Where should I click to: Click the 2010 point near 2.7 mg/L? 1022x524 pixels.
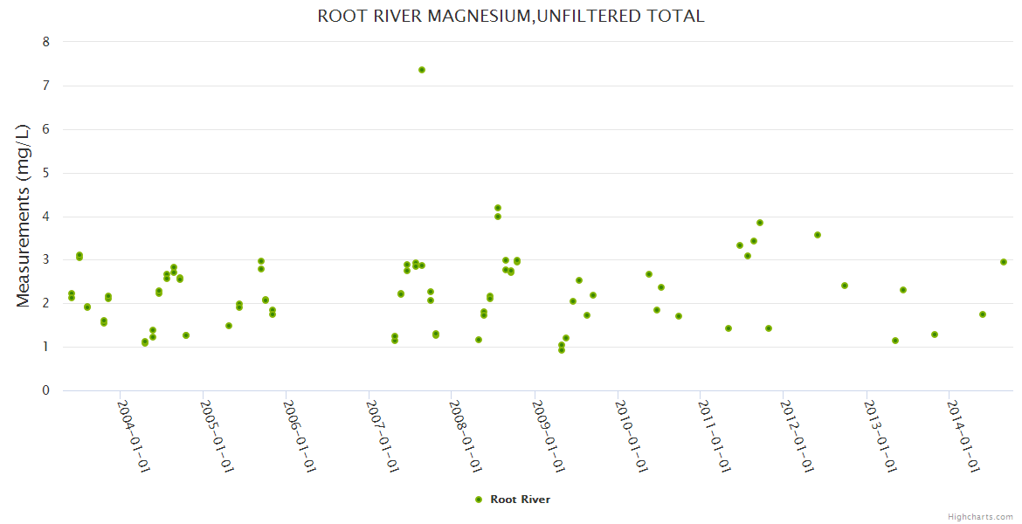tap(649, 274)
